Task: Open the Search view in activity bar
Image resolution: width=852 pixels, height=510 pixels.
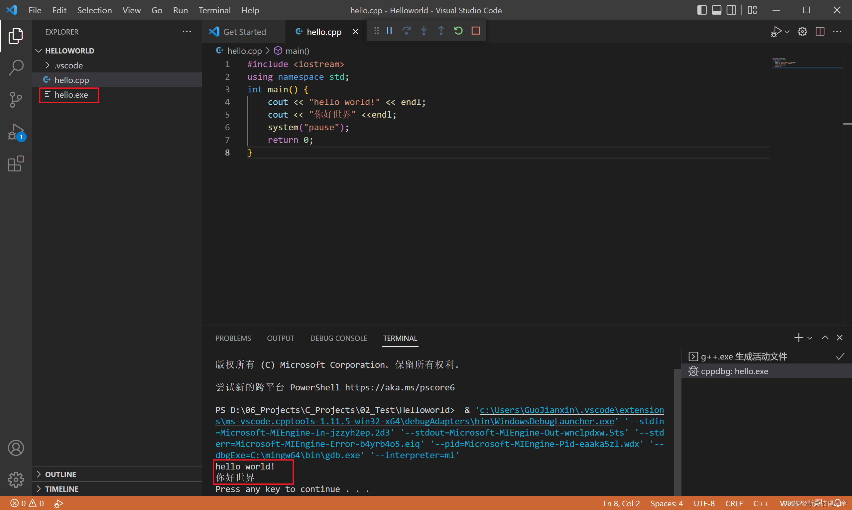Action: (x=16, y=67)
